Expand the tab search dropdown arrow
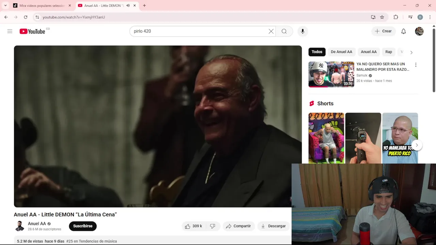 5,5
